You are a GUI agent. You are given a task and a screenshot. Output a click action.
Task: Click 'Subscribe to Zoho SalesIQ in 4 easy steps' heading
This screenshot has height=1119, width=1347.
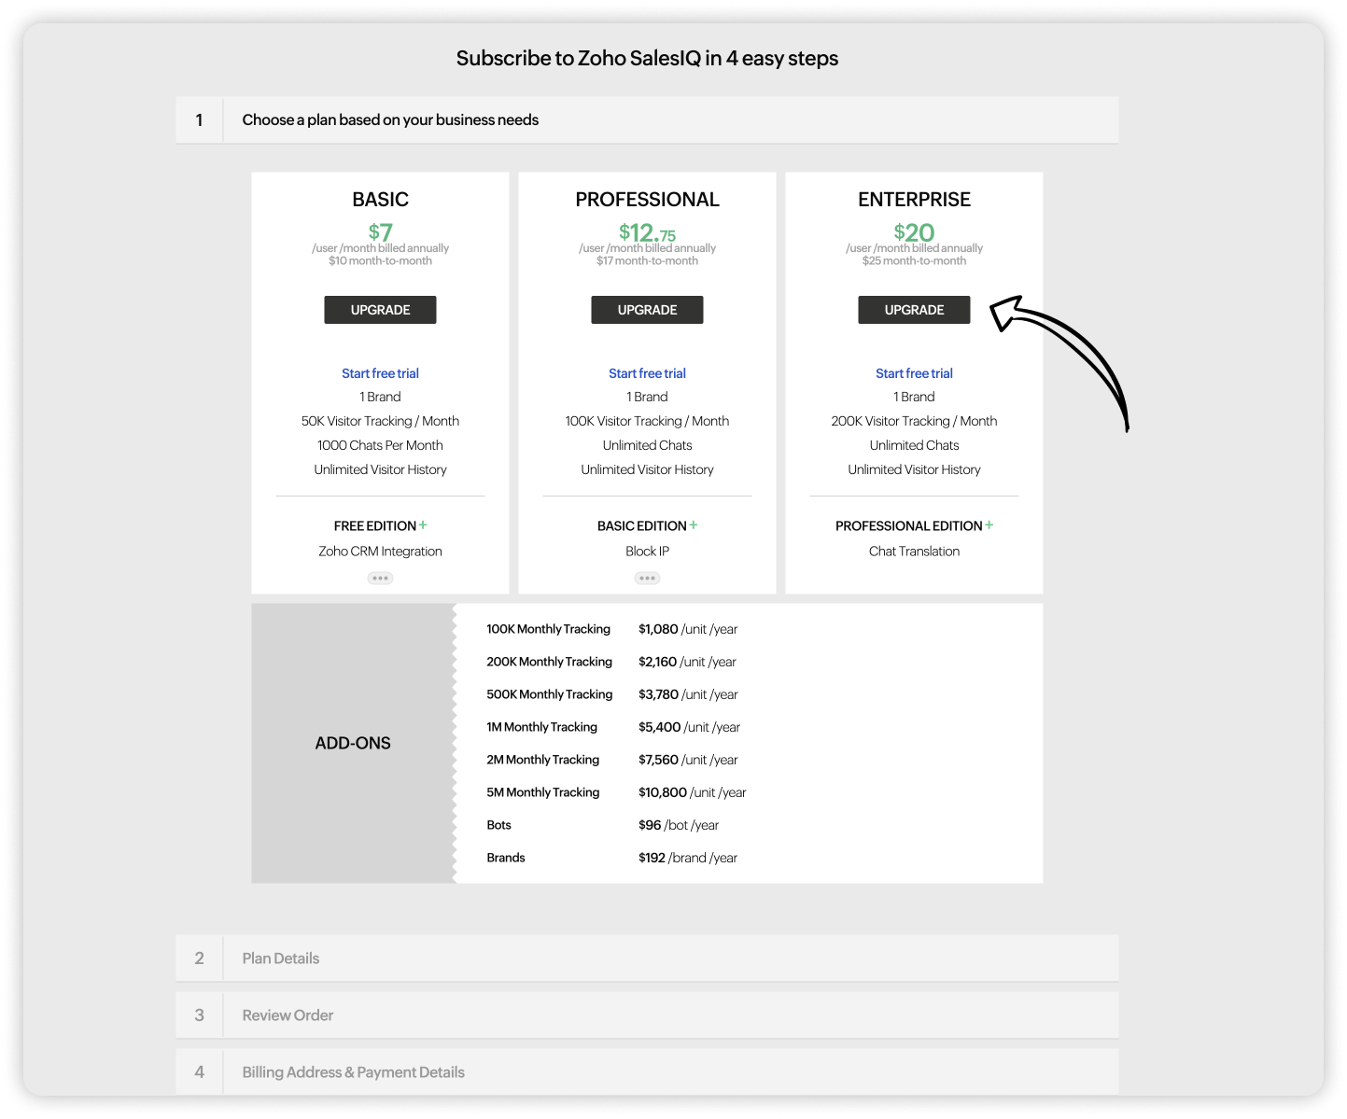click(647, 58)
